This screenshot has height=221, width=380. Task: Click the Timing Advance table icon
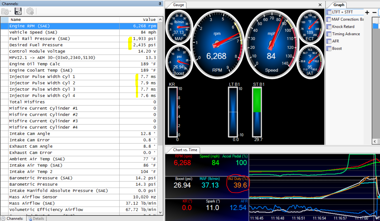[x=329, y=34]
